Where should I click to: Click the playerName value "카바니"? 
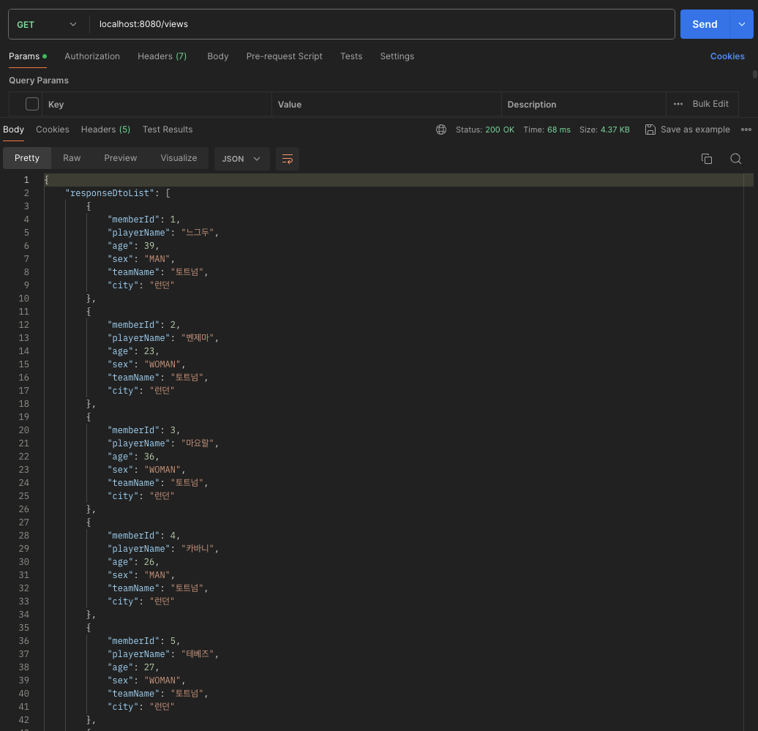click(198, 549)
